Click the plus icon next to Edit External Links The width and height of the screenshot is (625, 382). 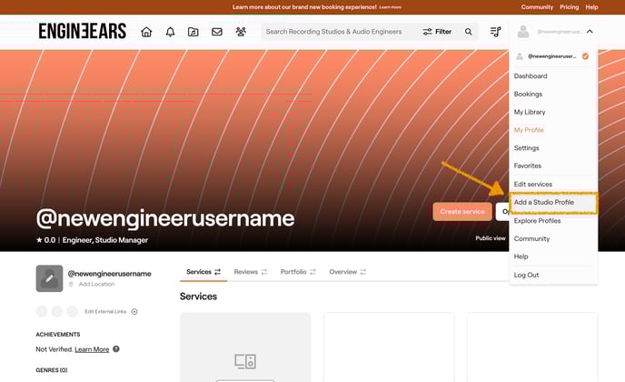pyautogui.click(x=134, y=312)
